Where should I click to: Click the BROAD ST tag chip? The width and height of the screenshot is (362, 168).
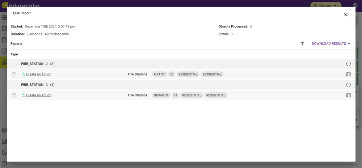[161, 95]
